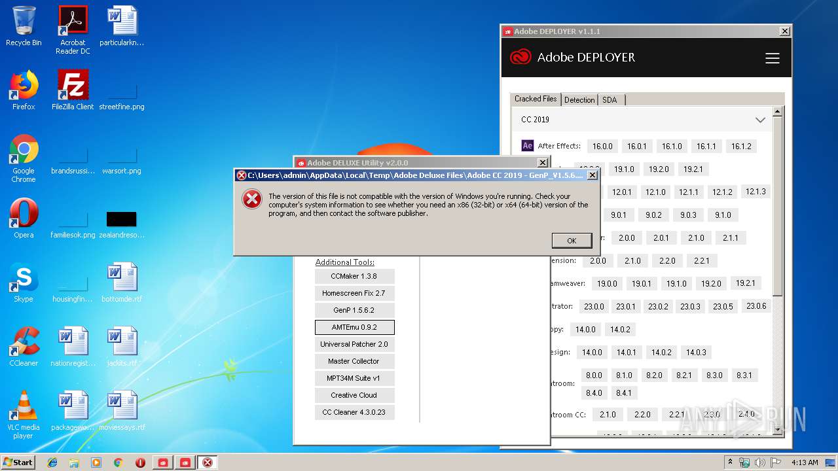The image size is (838, 471).
Task: Switch to the Cracked Files tab
Action: pos(536,99)
